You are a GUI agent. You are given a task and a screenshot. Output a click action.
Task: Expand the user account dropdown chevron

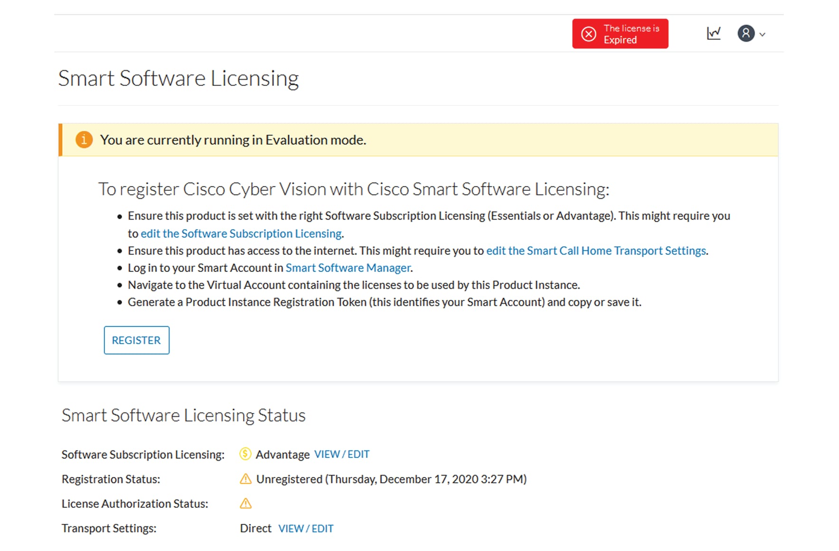click(x=762, y=34)
